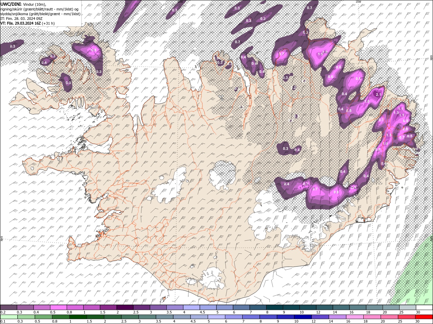Click top legend swatch between 2 and 2.5
This screenshot has width=433, height=324.
pos(125,307)
